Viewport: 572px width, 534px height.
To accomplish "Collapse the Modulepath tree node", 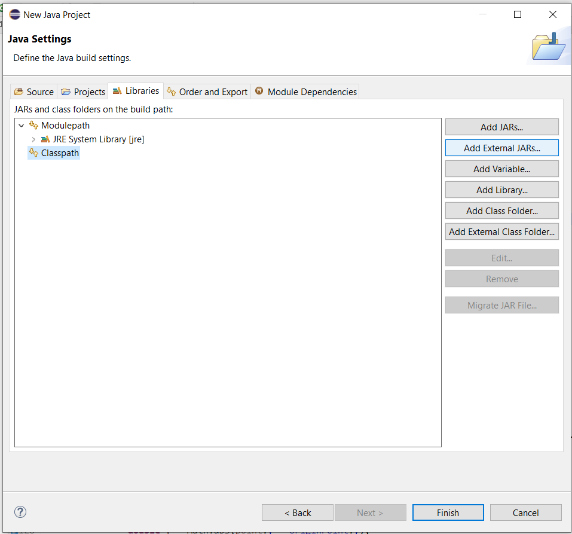I will point(22,126).
